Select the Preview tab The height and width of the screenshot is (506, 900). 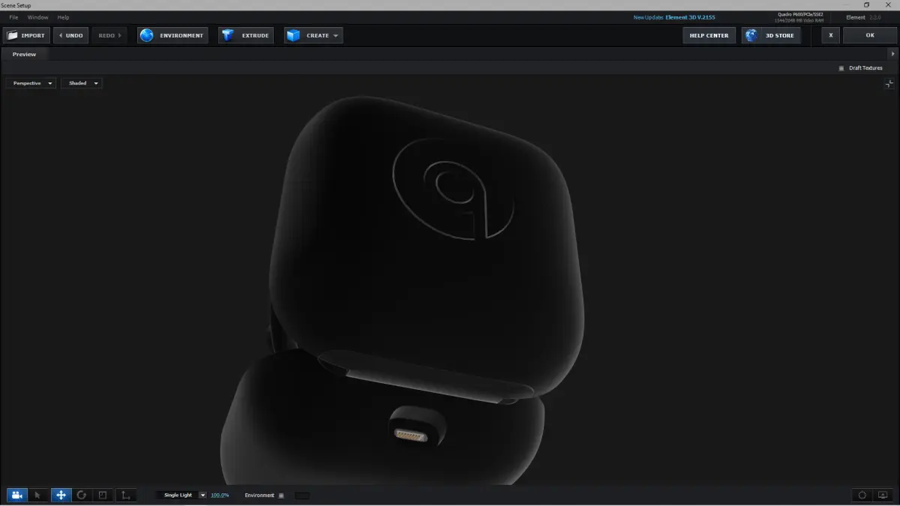(x=24, y=54)
